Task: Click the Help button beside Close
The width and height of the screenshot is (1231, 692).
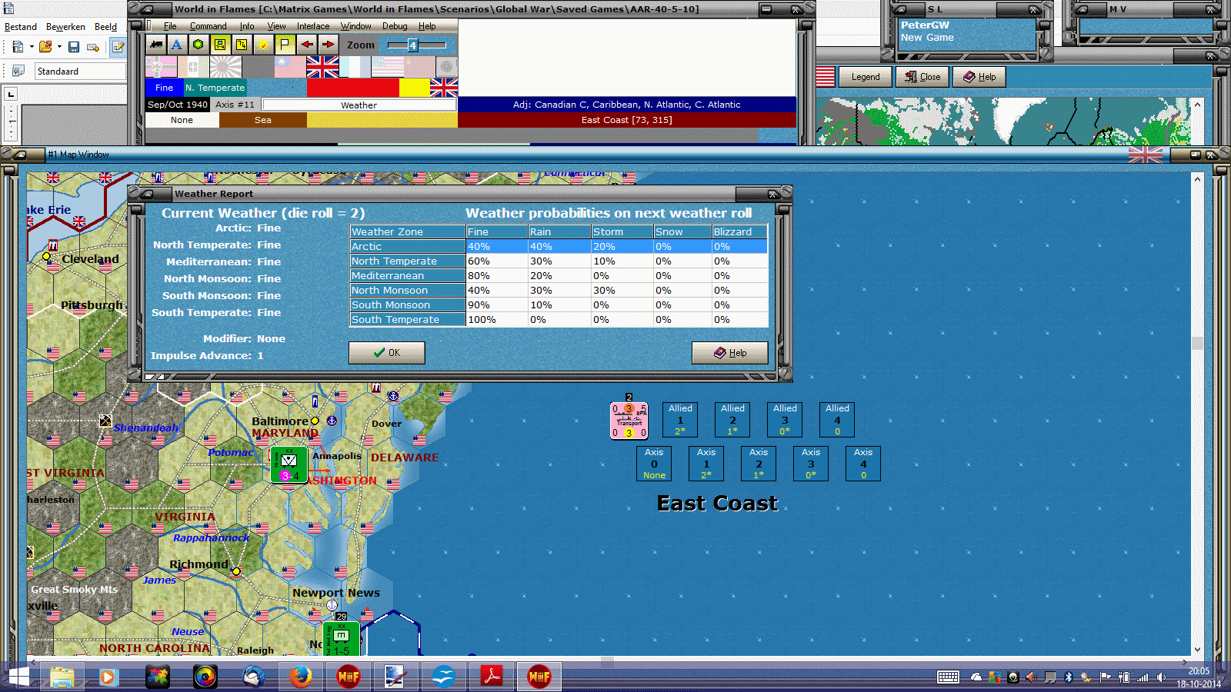Action: [979, 77]
